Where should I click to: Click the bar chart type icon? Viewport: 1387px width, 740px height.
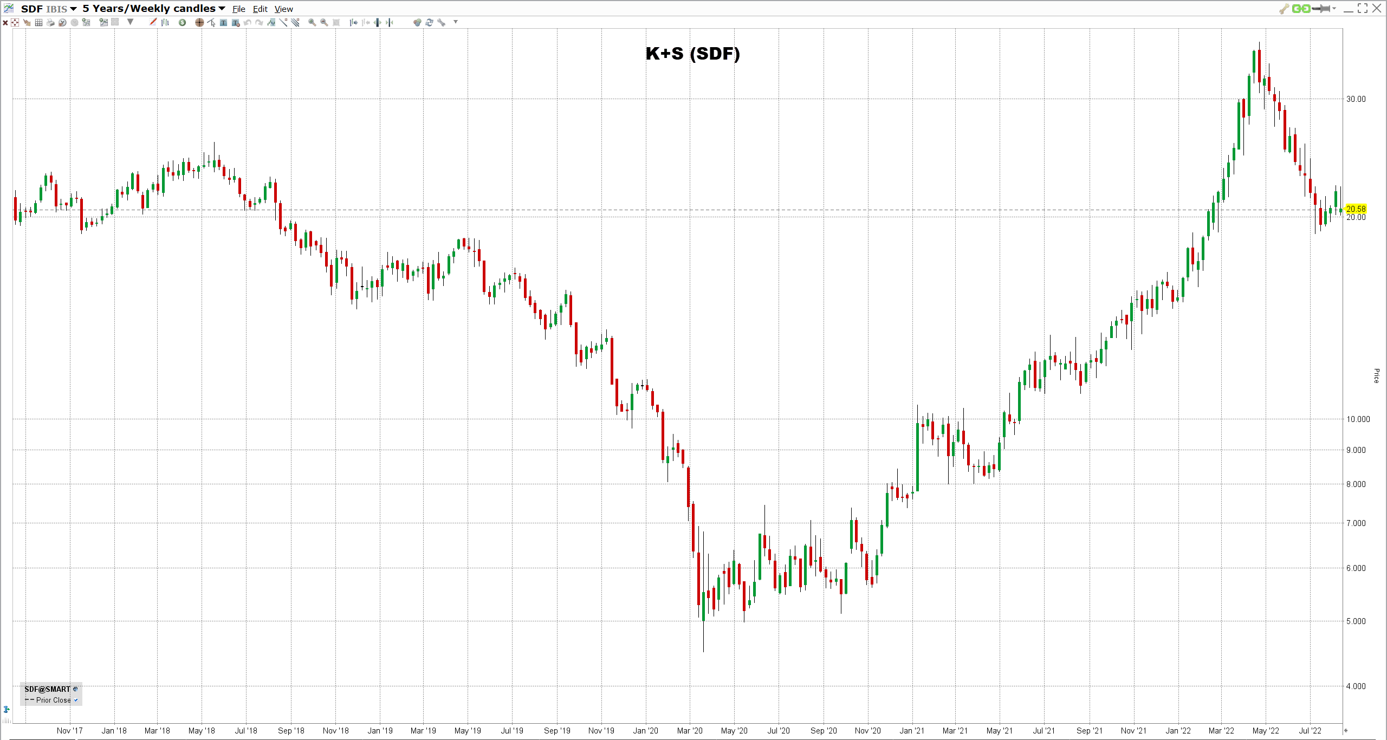(165, 22)
